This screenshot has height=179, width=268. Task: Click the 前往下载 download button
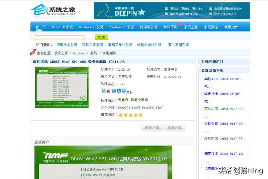[151, 127]
